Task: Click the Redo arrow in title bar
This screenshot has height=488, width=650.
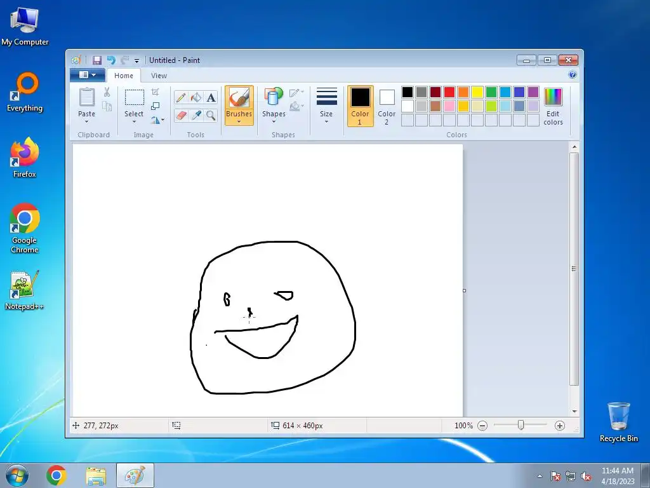Action: point(124,60)
